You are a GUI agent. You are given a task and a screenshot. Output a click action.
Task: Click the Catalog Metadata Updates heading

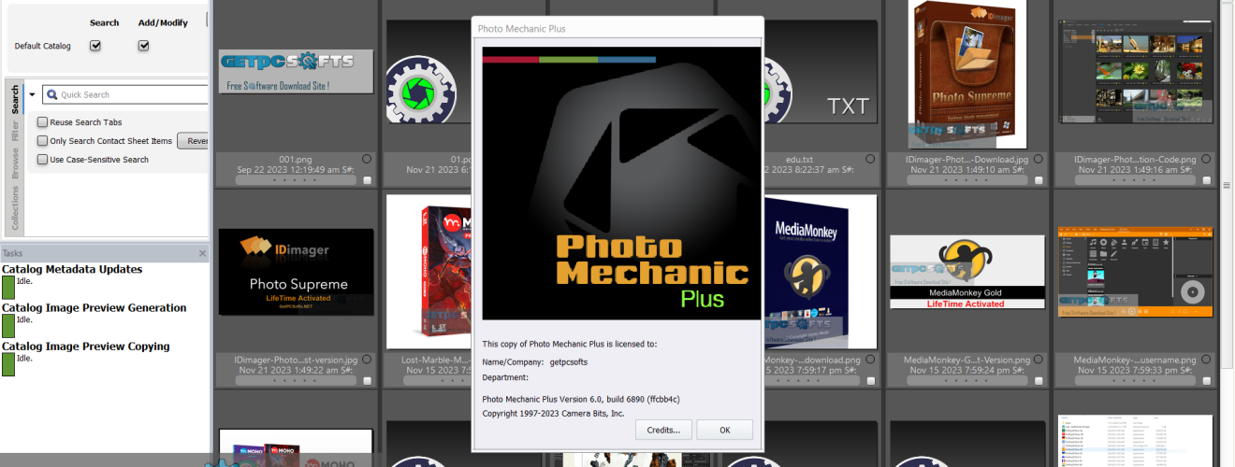click(x=72, y=269)
